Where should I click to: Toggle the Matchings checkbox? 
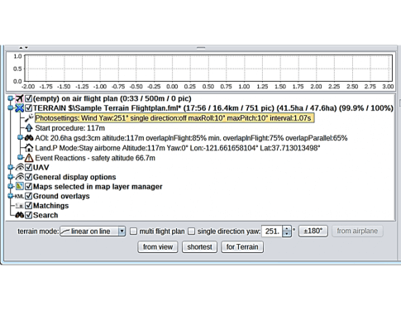(x=28, y=206)
